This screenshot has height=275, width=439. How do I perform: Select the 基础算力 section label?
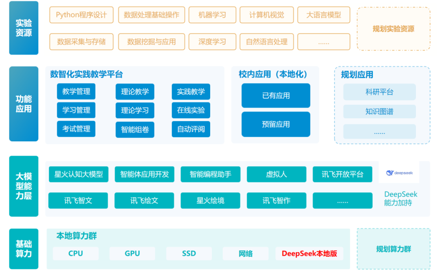(24, 248)
